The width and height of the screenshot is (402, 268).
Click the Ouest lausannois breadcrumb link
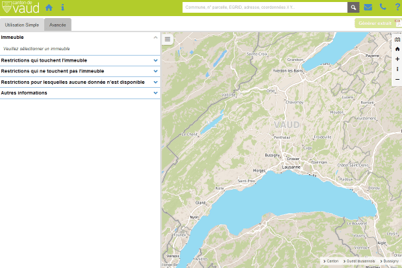(x=359, y=261)
